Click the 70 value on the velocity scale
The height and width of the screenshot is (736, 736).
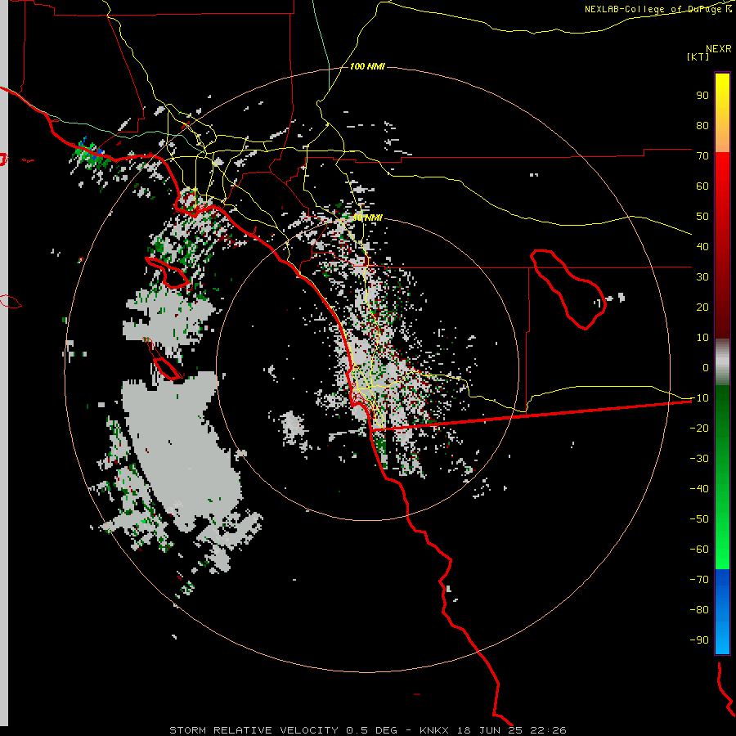[x=702, y=156]
